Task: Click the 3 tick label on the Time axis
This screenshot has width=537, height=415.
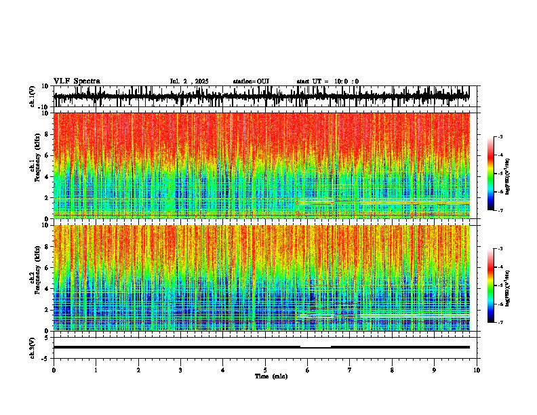Action: coord(180,370)
